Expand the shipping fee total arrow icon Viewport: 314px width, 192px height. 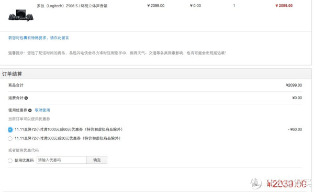(x=26, y=98)
